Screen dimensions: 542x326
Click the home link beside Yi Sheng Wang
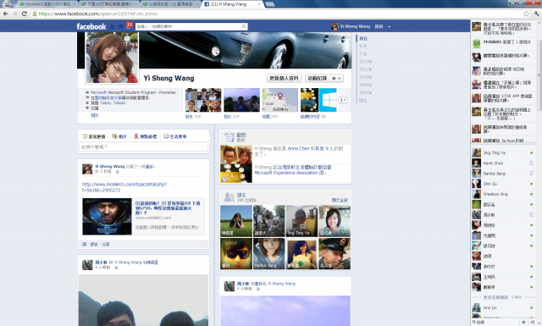(379, 26)
